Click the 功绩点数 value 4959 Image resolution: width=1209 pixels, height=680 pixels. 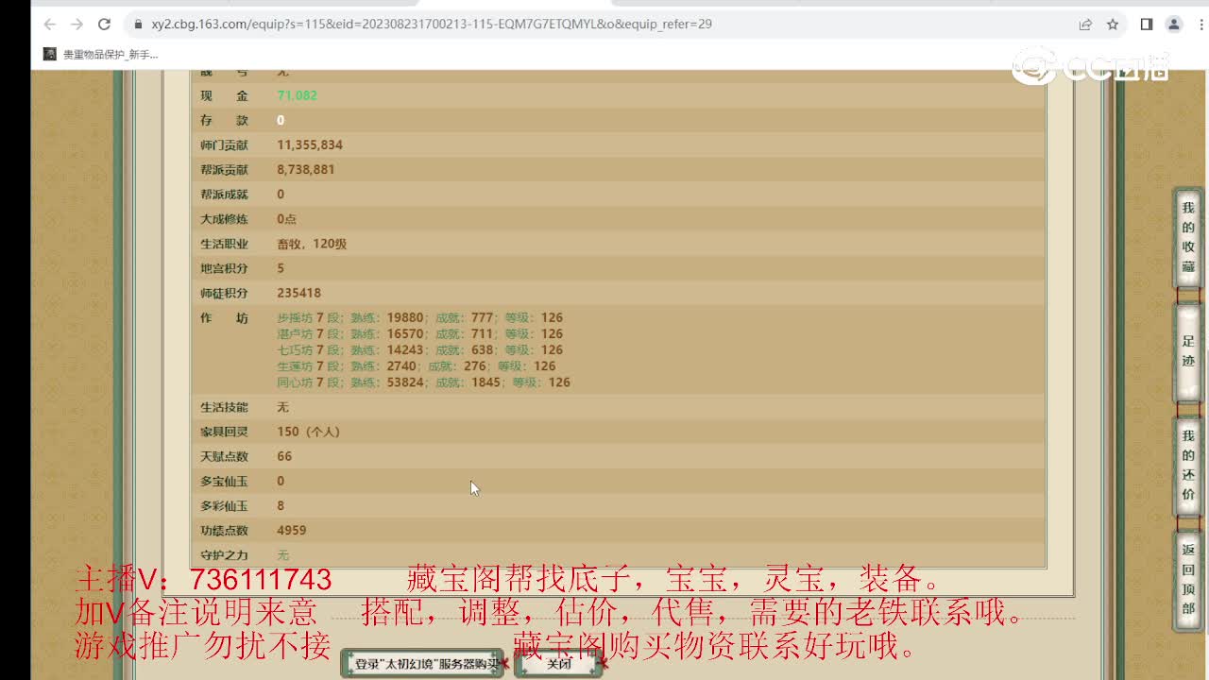291,530
